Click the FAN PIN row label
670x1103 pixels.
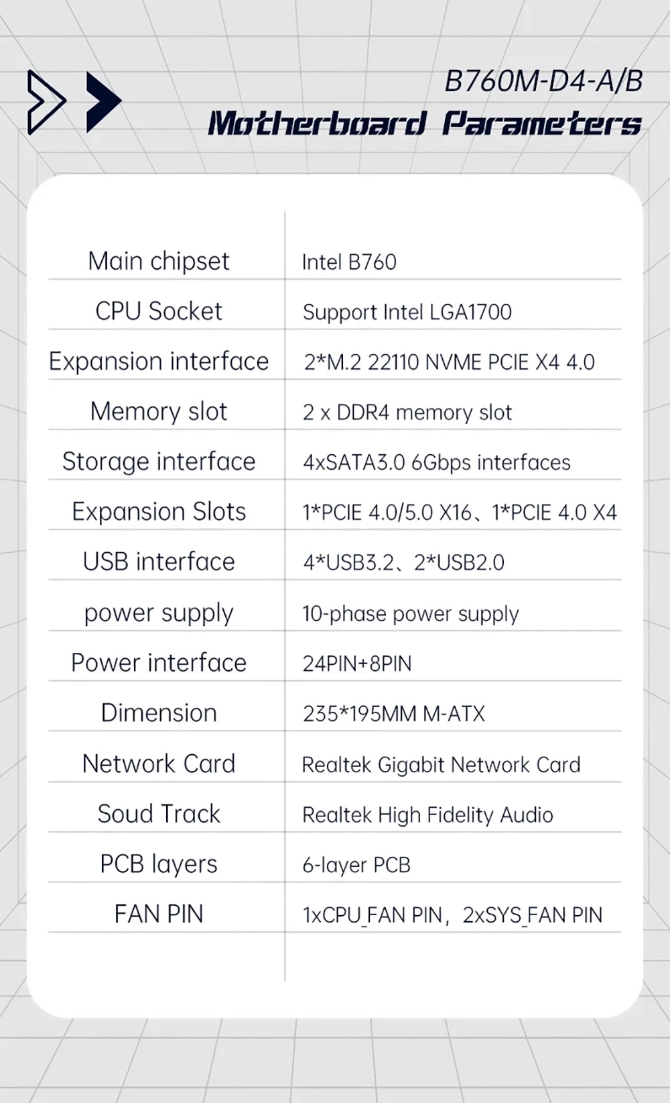pyautogui.click(x=158, y=914)
